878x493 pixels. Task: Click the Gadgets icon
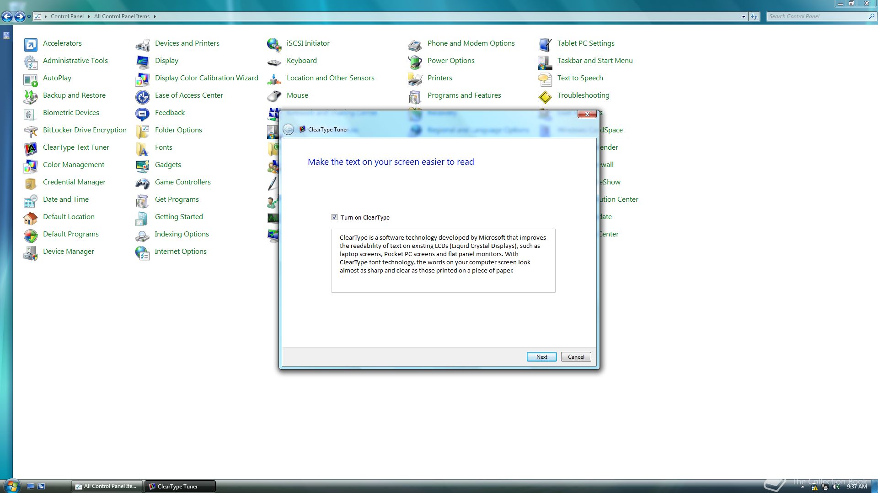(143, 166)
